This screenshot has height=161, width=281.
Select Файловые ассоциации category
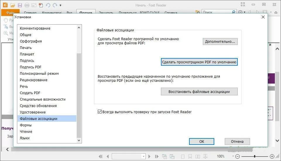tap(47, 119)
